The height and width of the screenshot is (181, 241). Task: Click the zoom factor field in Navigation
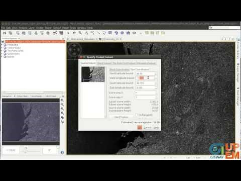pyautogui.click(x=11, y=150)
